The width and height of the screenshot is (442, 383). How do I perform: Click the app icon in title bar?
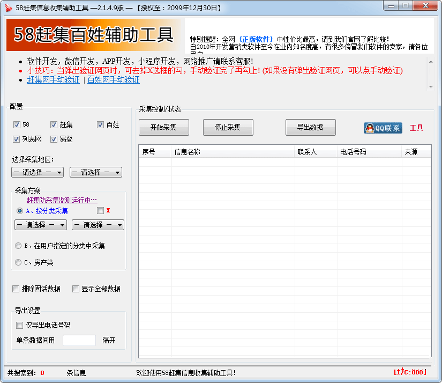pyautogui.click(x=9, y=8)
